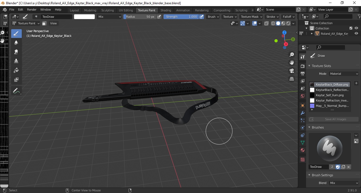Select the Draw brush tool

[16, 33]
